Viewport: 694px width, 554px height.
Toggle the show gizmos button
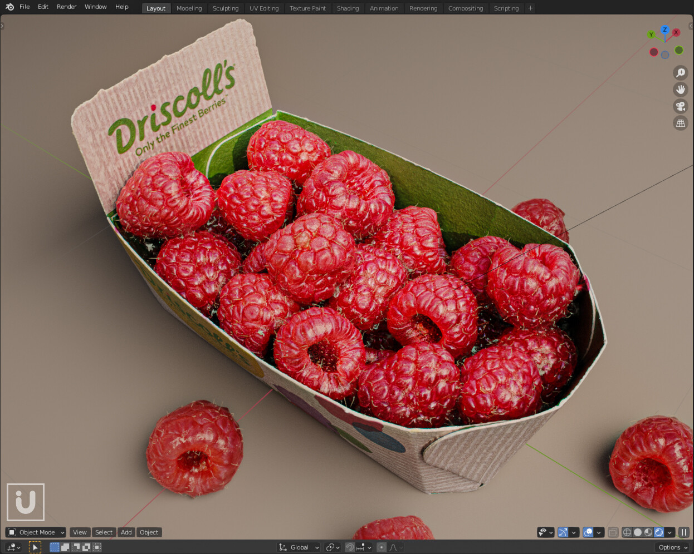click(562, 532)
